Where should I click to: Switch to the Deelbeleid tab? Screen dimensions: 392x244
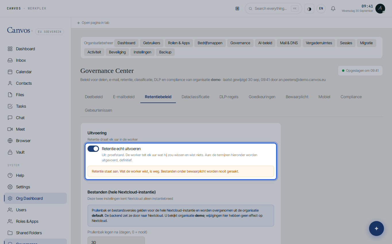(x=94, y=97)
